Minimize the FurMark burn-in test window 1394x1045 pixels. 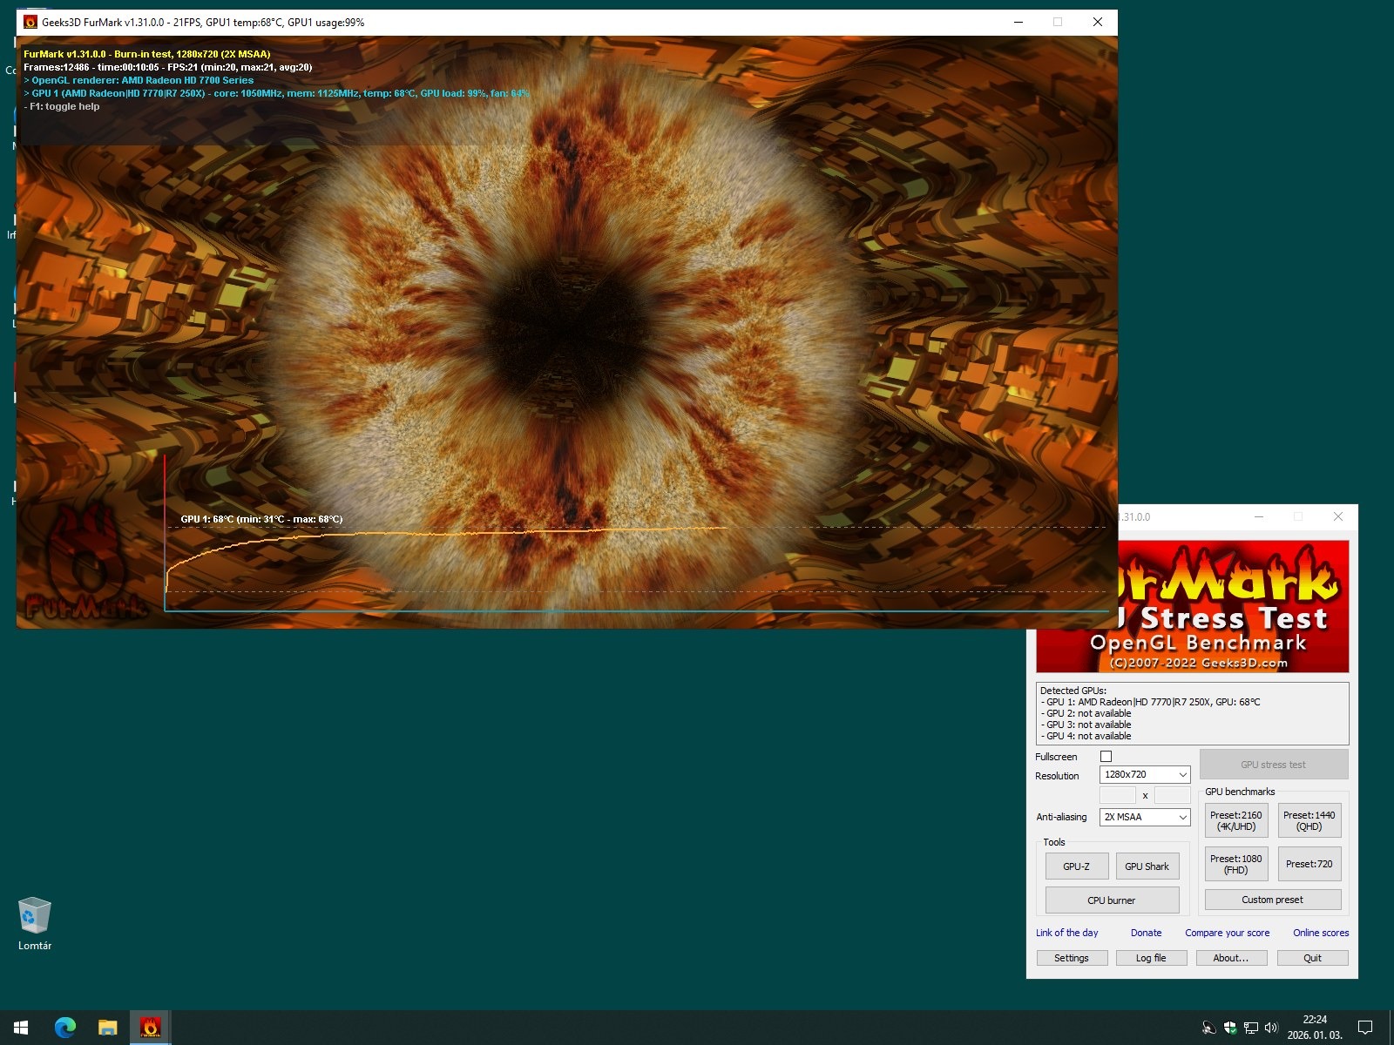(1018, 23)
